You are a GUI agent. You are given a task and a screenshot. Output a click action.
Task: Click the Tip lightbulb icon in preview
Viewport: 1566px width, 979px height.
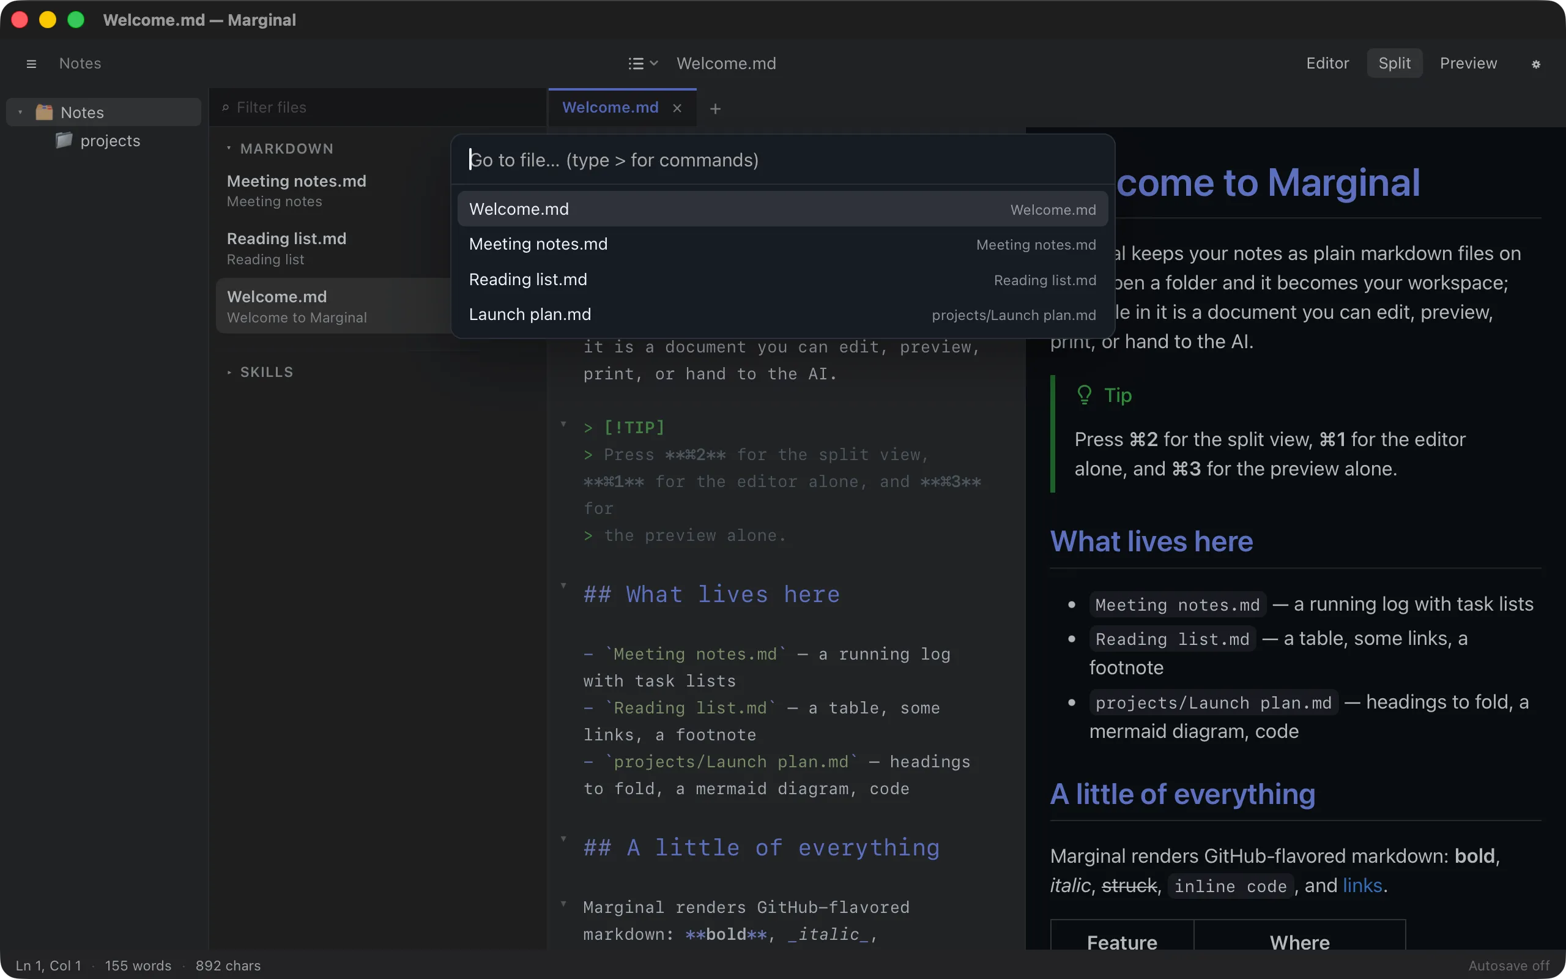(1084, 395)
